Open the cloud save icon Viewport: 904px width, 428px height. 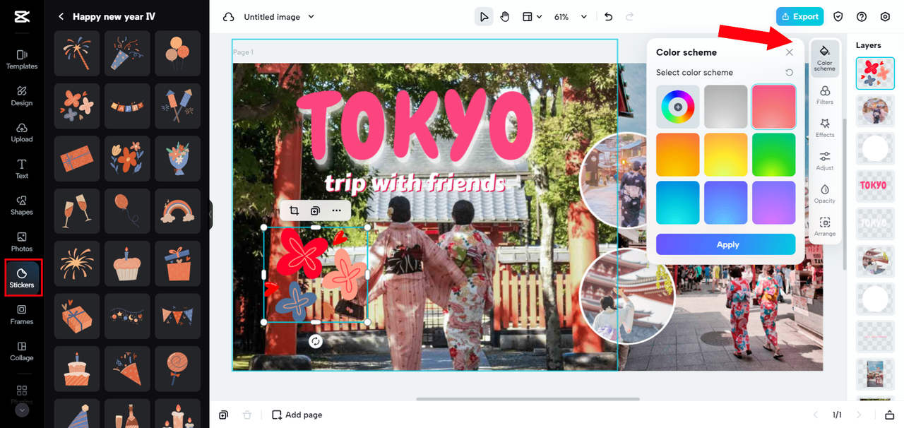pyautogui.click(x=228, y=17)
